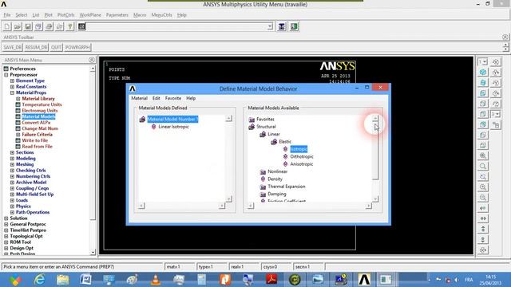This screenshot has height=287, width=511.
Task: Click the Image Capture printer icon
Action: click(x=49, y=26)
